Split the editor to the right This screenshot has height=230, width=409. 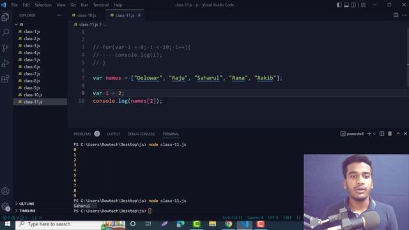(x=396, y=15)
